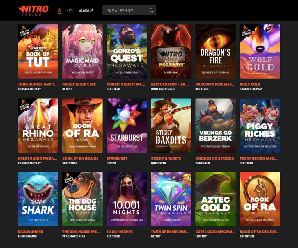Open the 게임 menu
The image size is (298, 248).
pos(70,10)
